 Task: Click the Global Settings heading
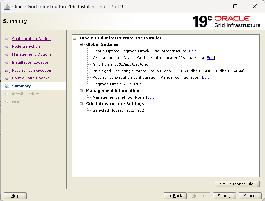102,44
